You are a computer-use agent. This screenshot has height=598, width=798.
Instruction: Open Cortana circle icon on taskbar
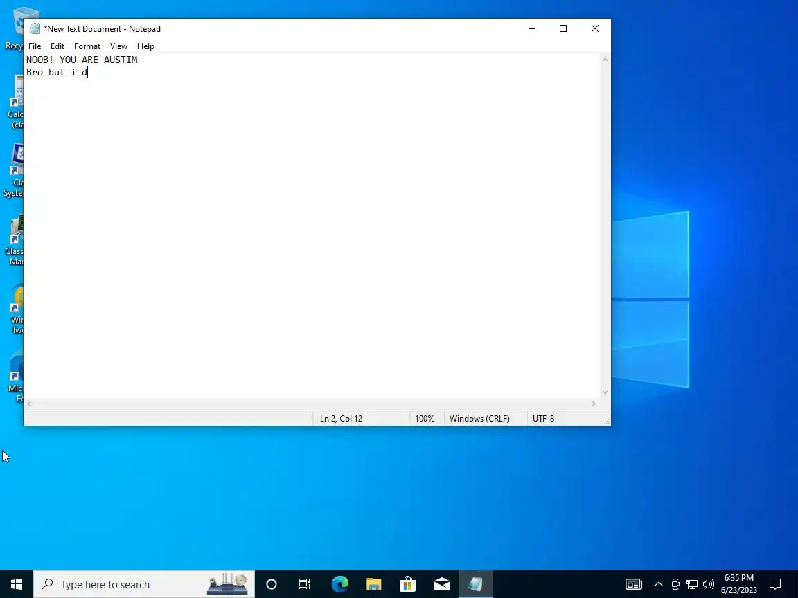tap(272, 584)
